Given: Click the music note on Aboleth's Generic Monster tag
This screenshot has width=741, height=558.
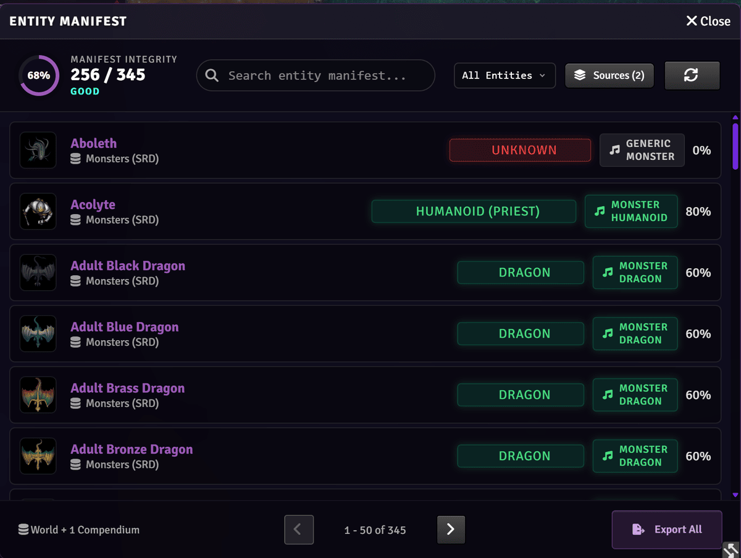Looking at the screenshot, I should (x=614, y=150).
